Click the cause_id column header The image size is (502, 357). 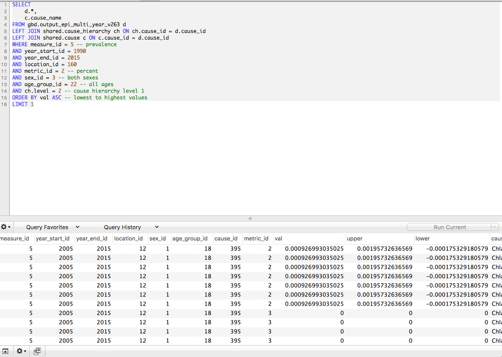226,238
